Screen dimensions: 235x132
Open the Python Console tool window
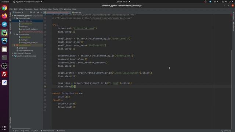coord(47,131)
